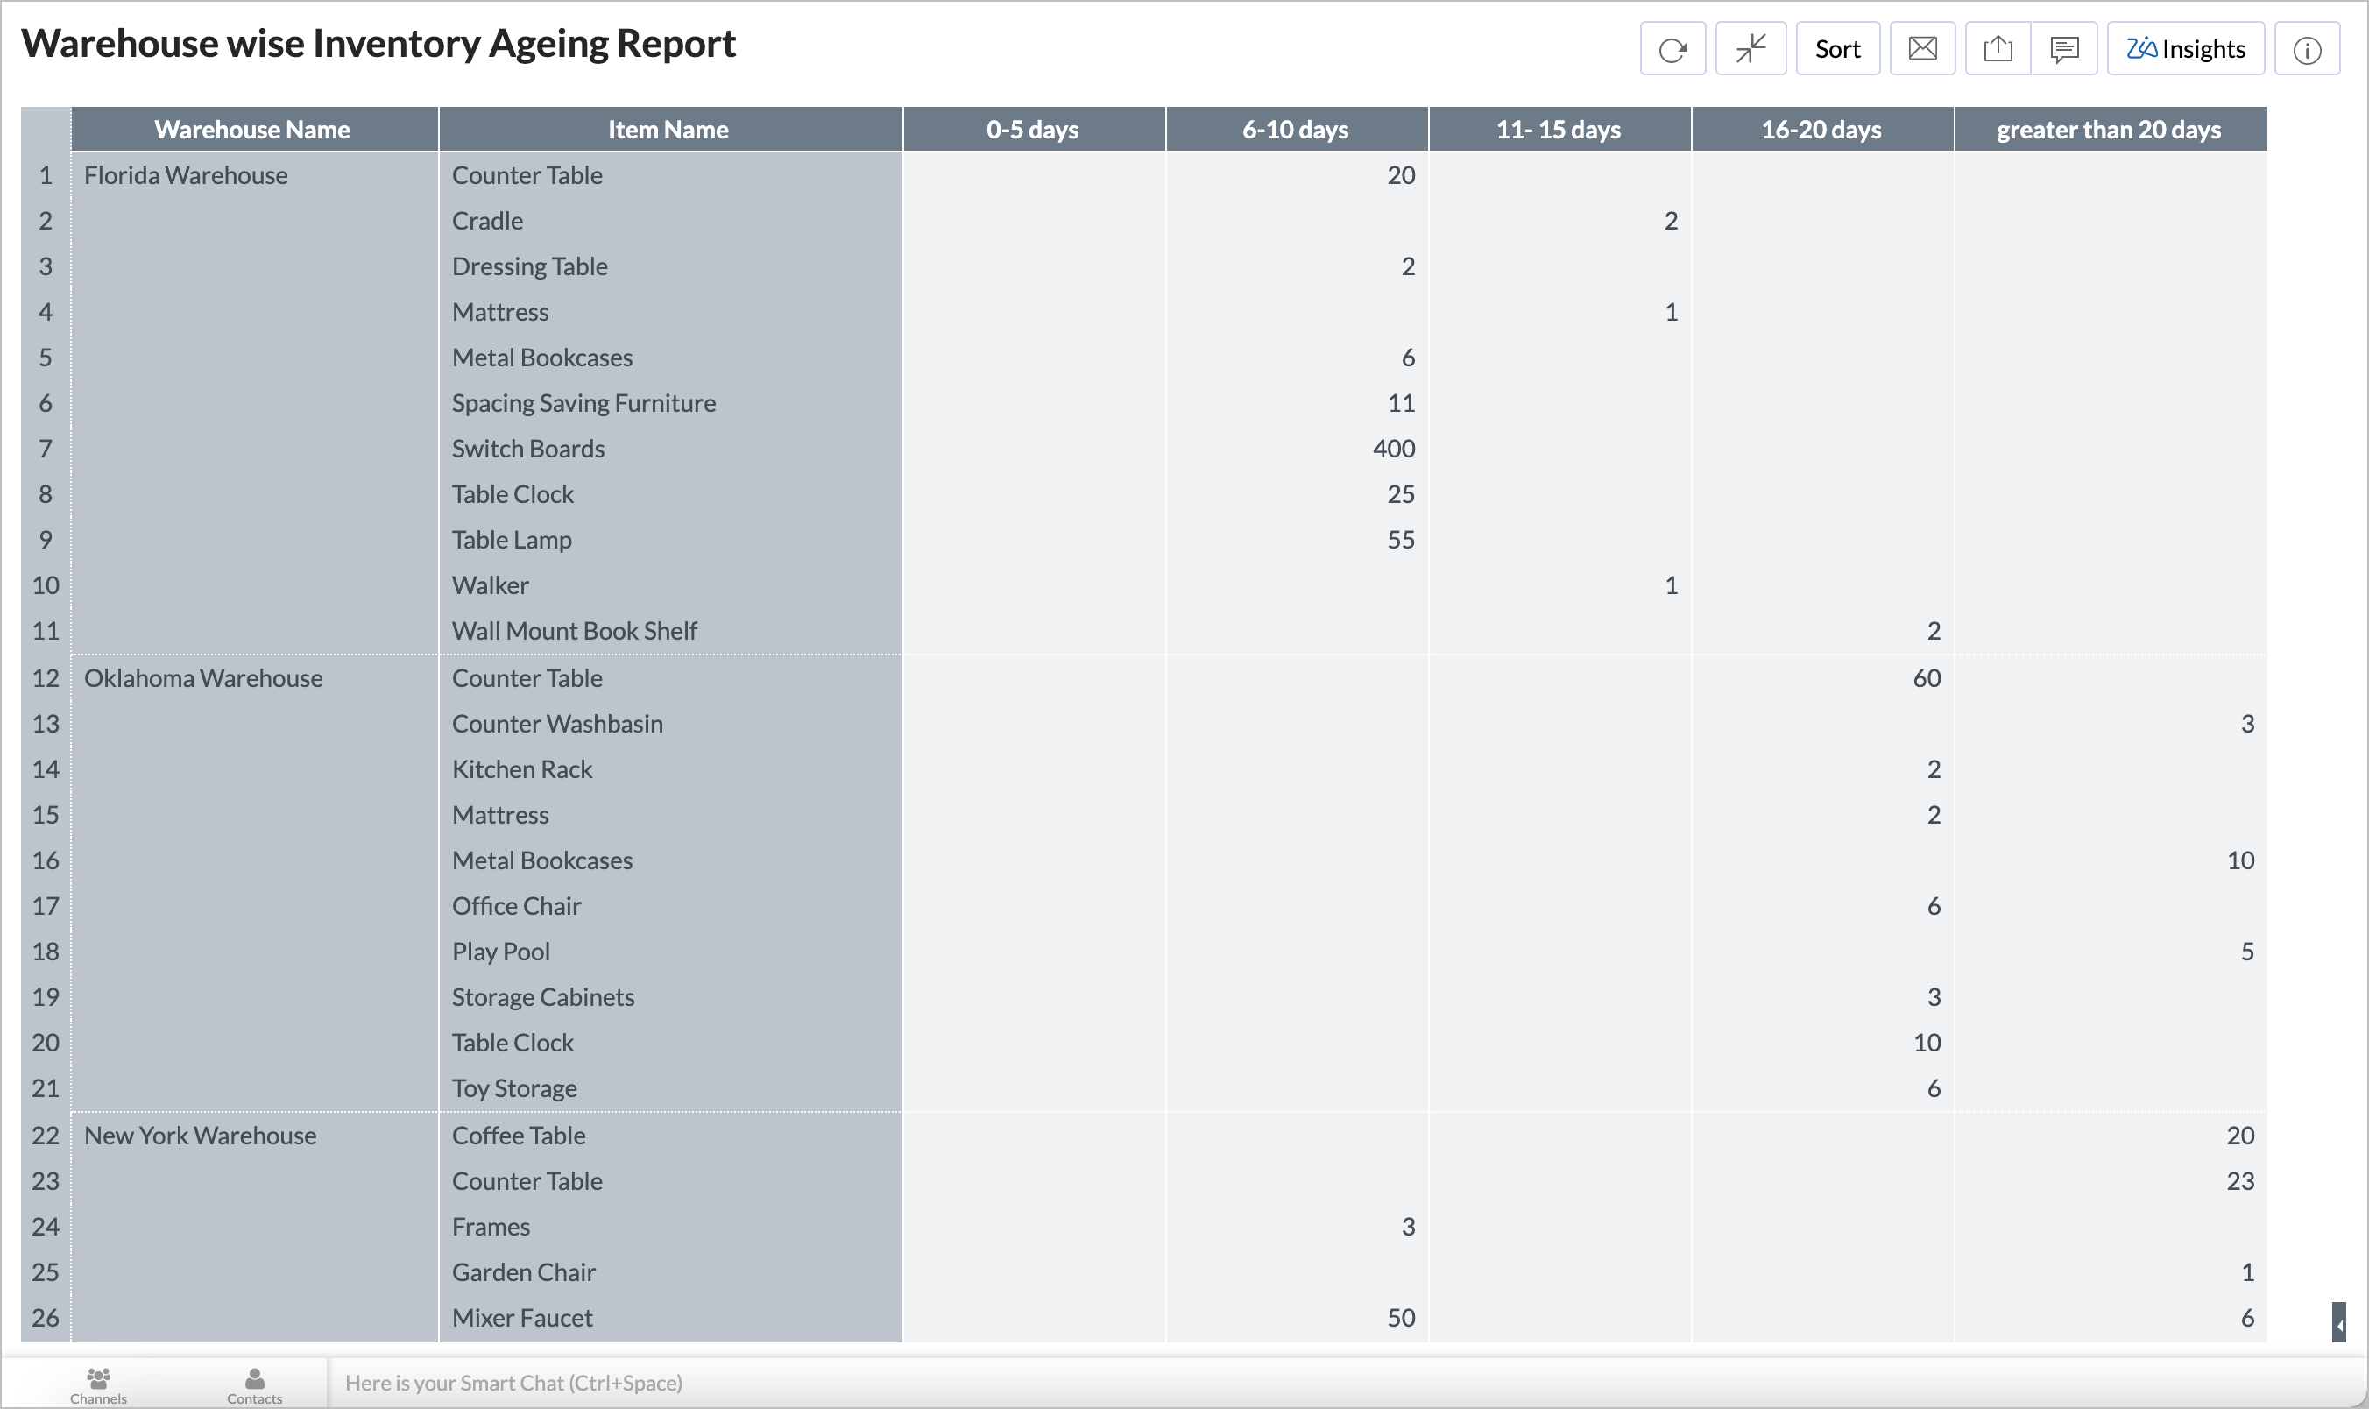The height and width of the screenshot is (1409, 2369).
Task: Select row number 22
Action: [x=46, y=1136]
